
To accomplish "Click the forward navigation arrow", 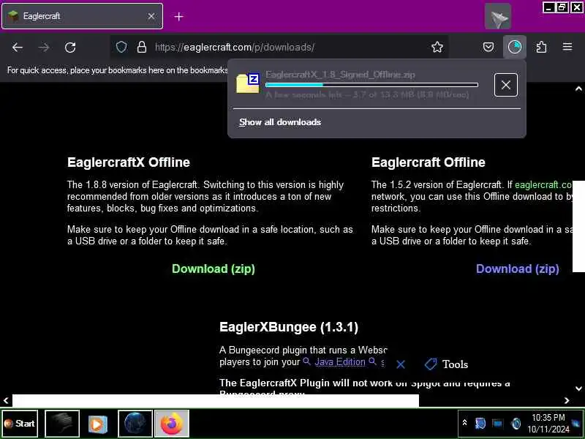I will tap(44, 48).
